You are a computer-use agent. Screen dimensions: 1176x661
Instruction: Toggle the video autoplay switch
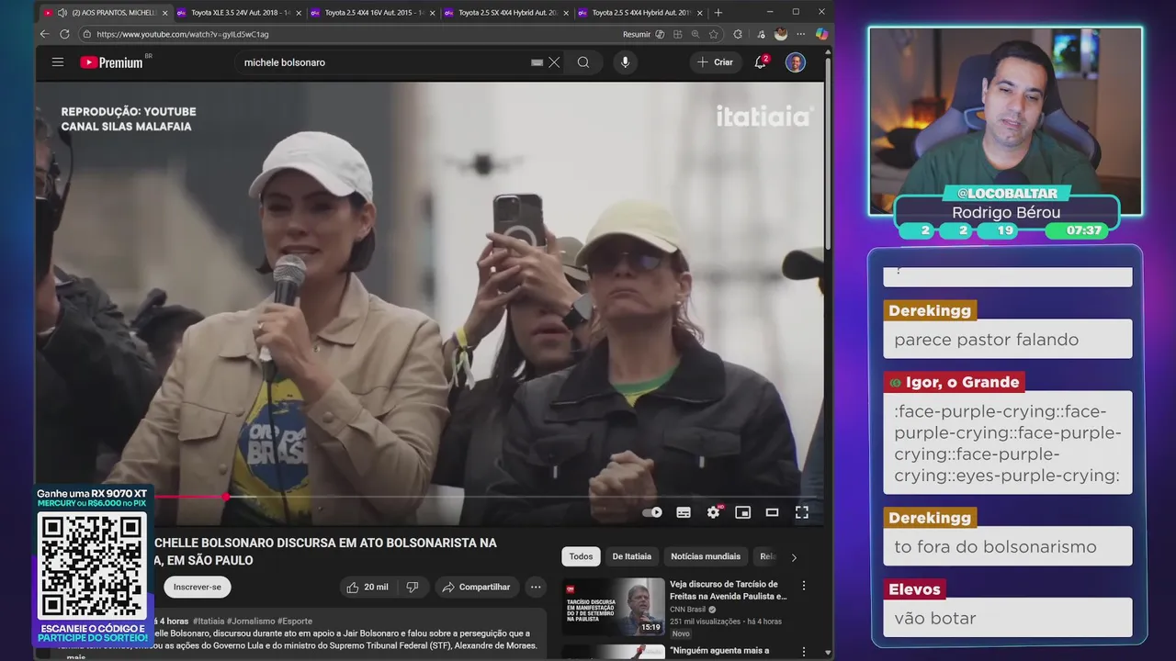(x=652, y=512)
